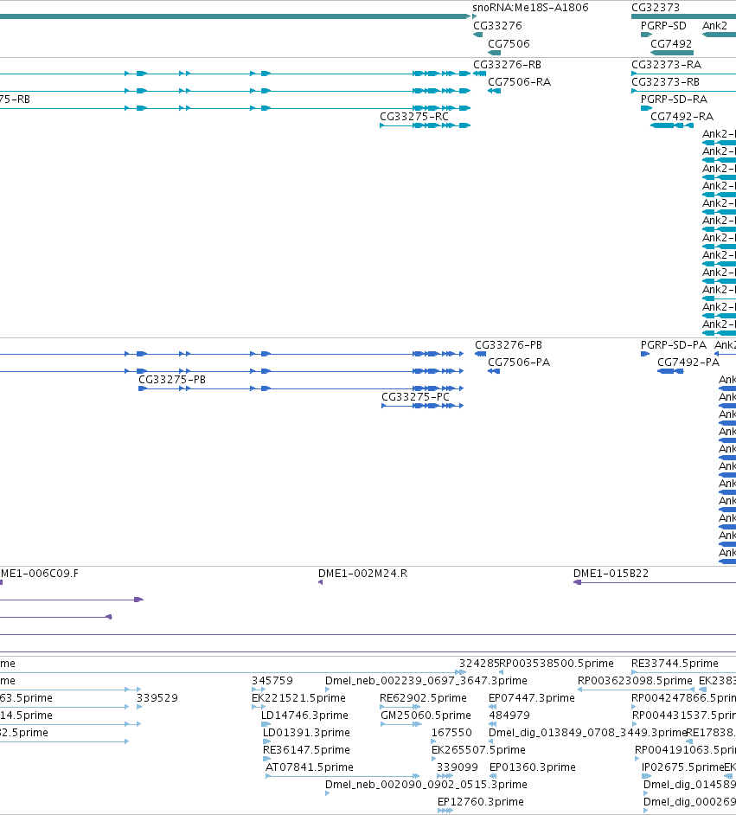Click the RE62902.5prime EST glyph

tap(400, 707)
